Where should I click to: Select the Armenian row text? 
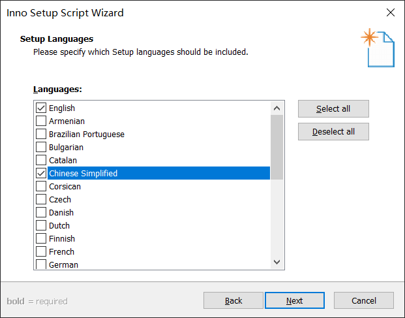pyautogui.click(x=67, y=121)
